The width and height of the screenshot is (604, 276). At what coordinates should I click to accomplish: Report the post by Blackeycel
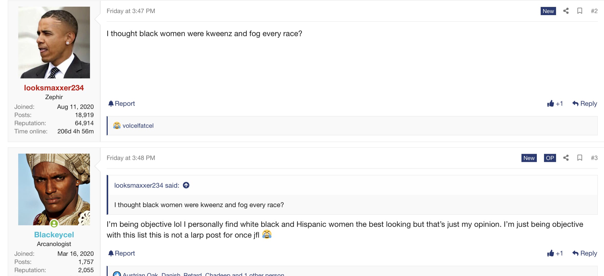point(122,253)
